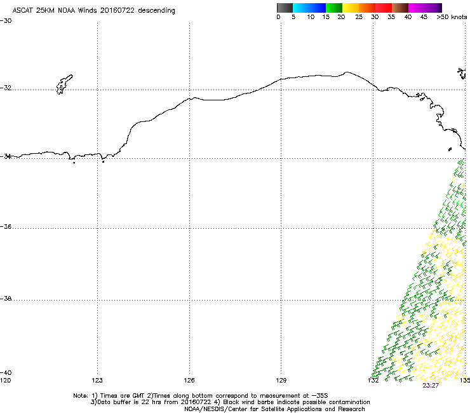Pick the orange 25–30 knots legend swatch
470x413 pixels.
pyautogui.click(x=367, y=8)
